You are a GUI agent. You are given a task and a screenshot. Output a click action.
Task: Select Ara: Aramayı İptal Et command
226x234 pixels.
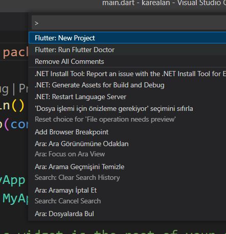click(127, 196)
